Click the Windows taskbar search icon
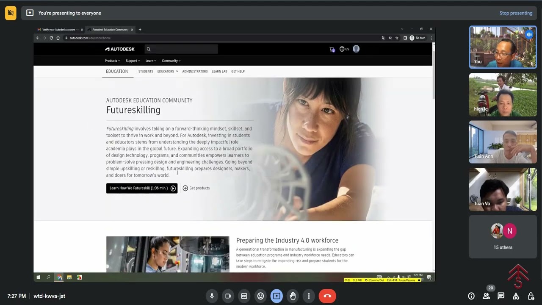The image size is (542, 305). 48,277
